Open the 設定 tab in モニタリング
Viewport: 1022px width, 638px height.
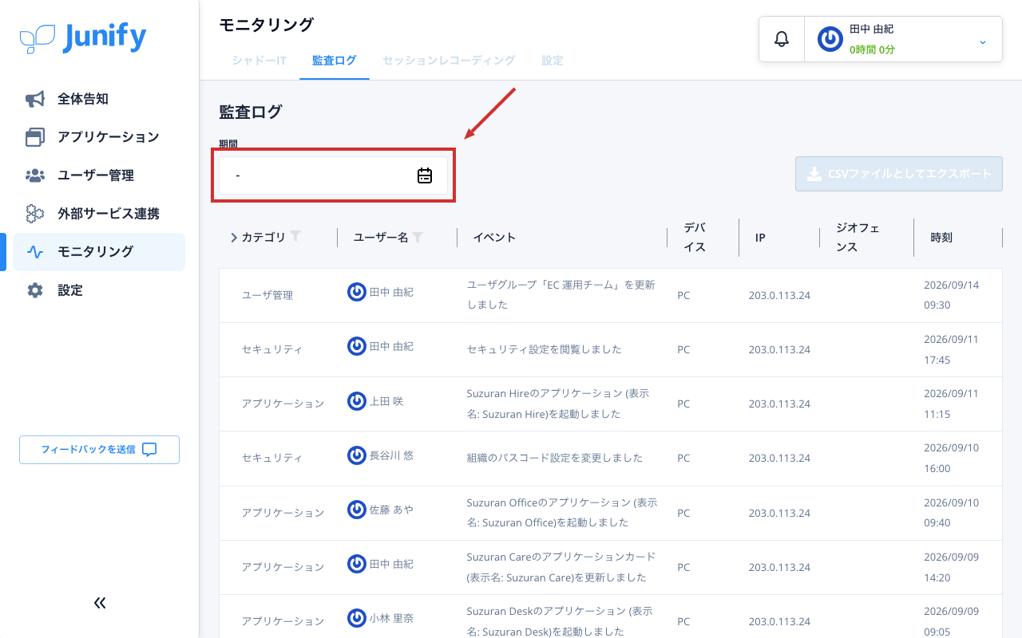[x=553, y=61]
